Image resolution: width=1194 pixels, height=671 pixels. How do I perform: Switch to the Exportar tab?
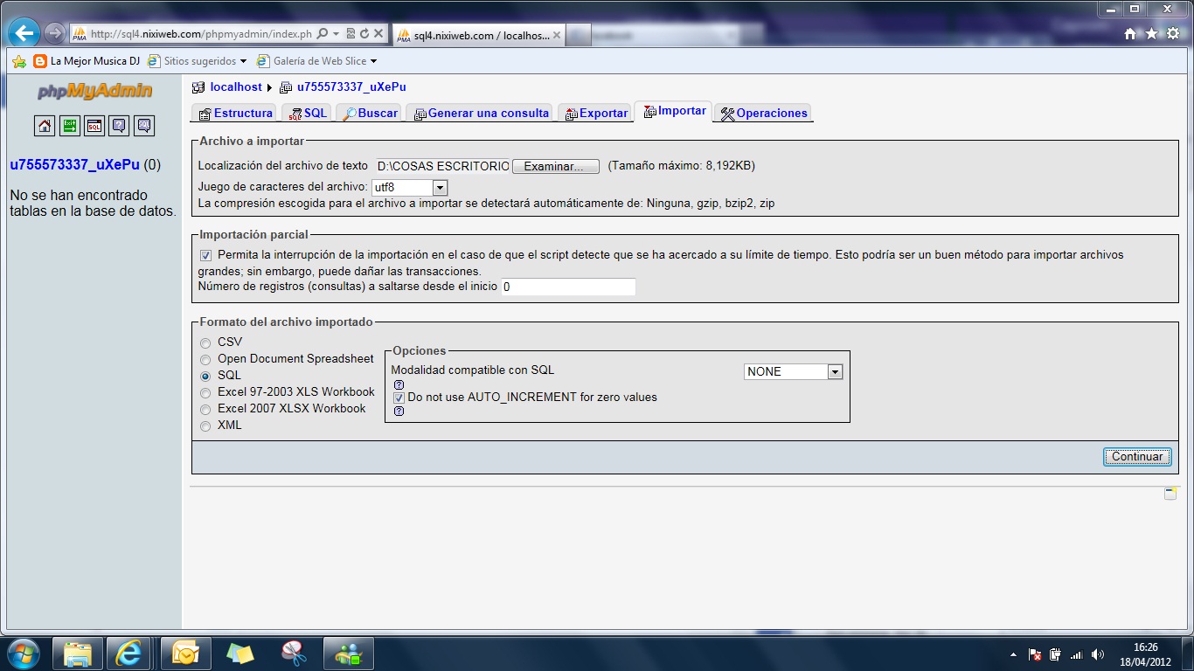click(596, 114)
